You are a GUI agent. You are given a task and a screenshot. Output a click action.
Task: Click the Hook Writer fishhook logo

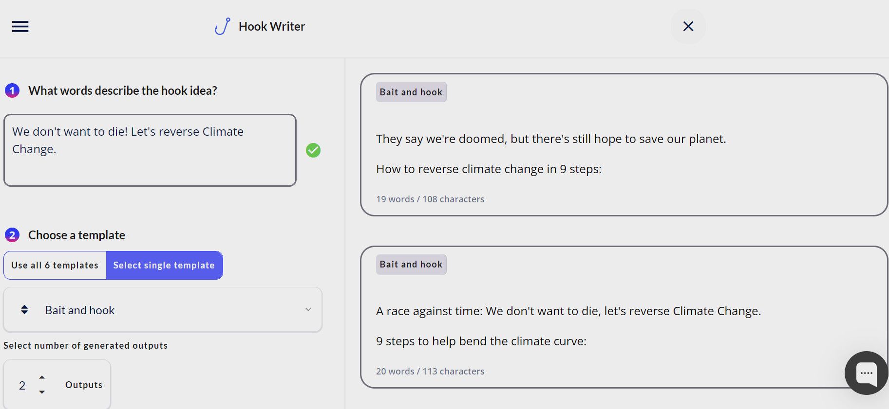(x=222, y=26)
